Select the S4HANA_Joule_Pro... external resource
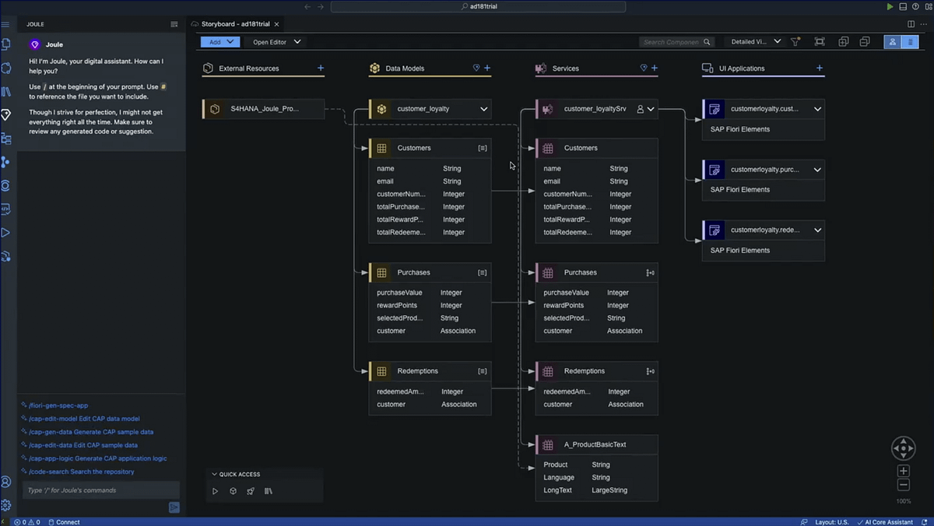 click(x=264, y=109)
